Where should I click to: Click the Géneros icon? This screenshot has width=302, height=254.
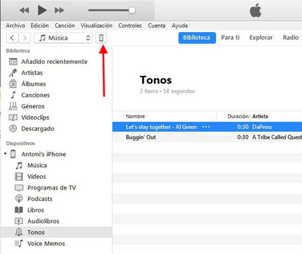coord(13,106)
